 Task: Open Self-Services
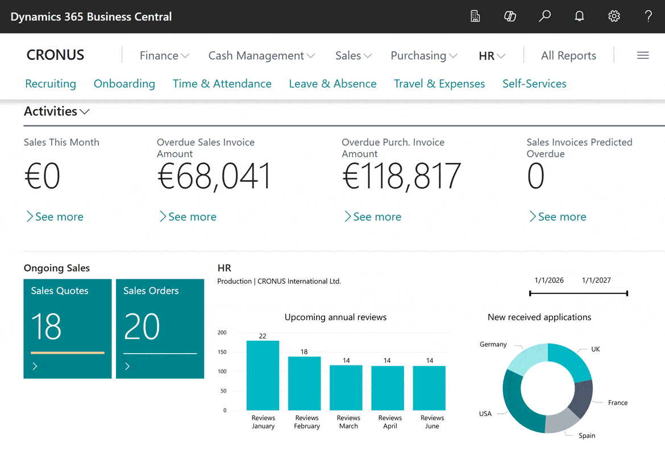534,84
